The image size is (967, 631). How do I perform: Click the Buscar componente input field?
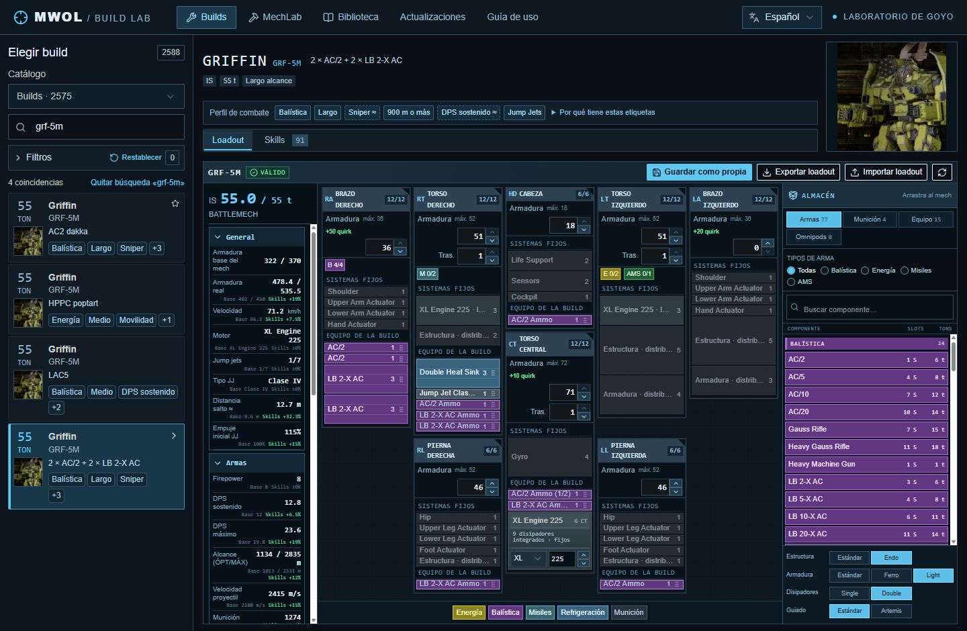[870, 309]
